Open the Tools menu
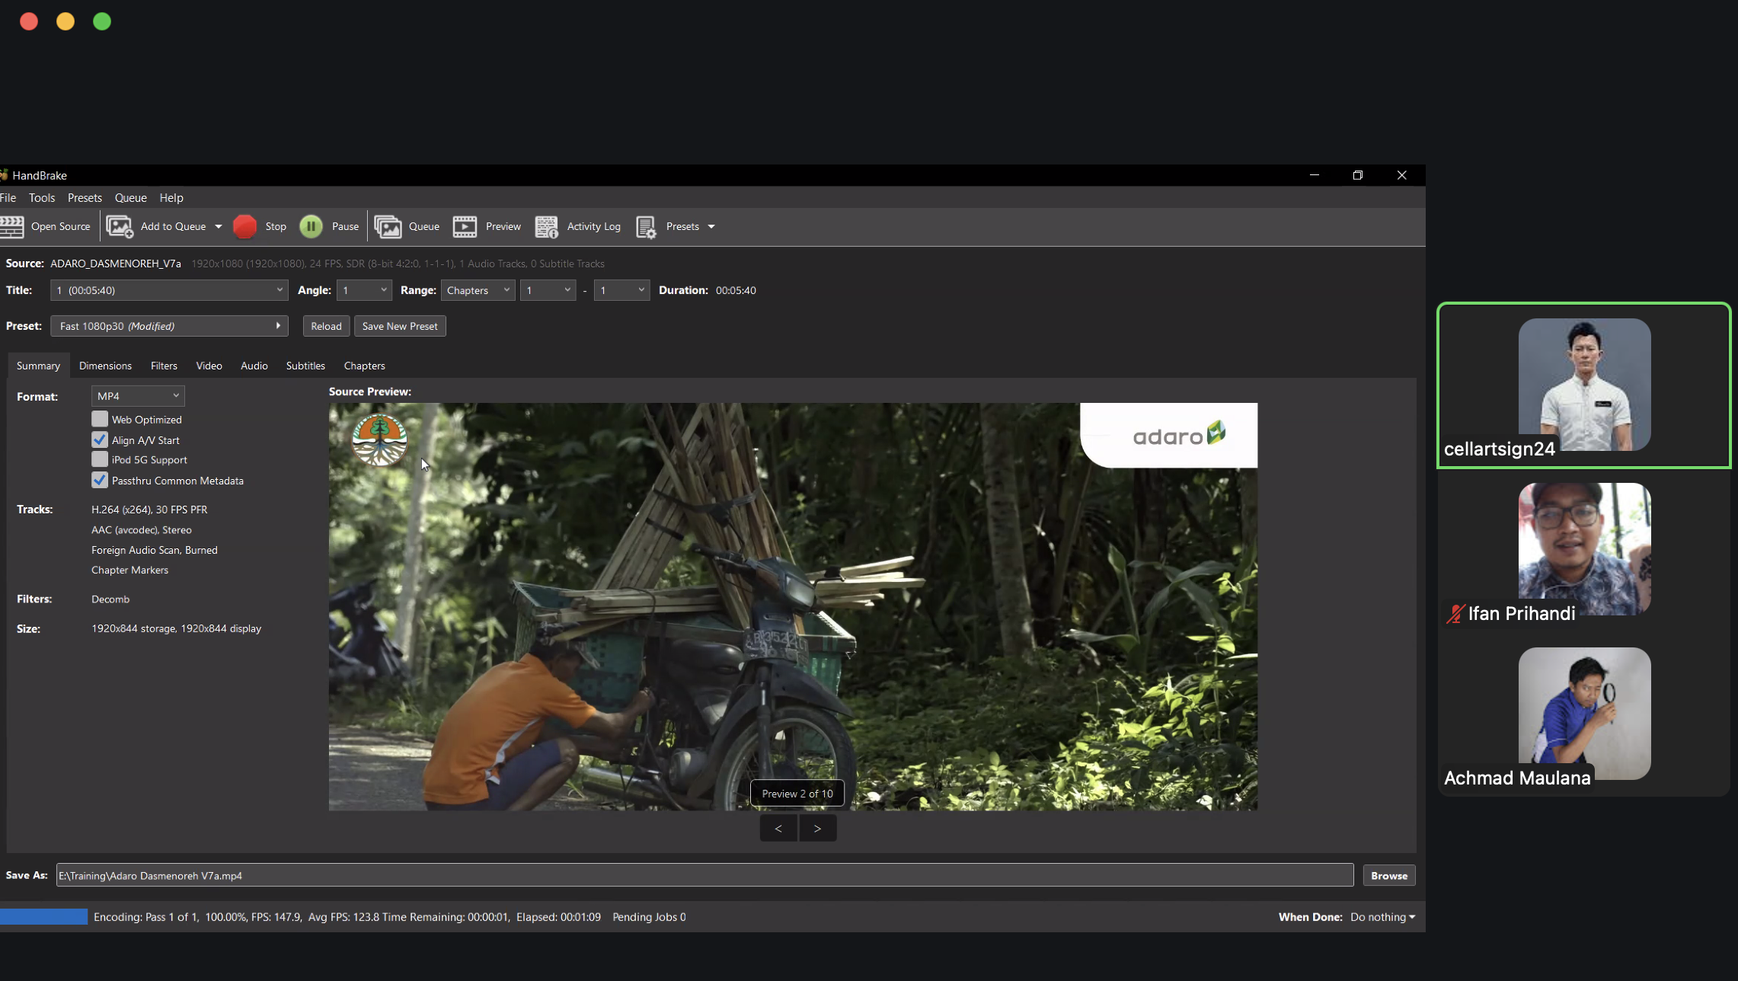The height and width of the screenshot is (981, 1738). click(x=42, y=197)
